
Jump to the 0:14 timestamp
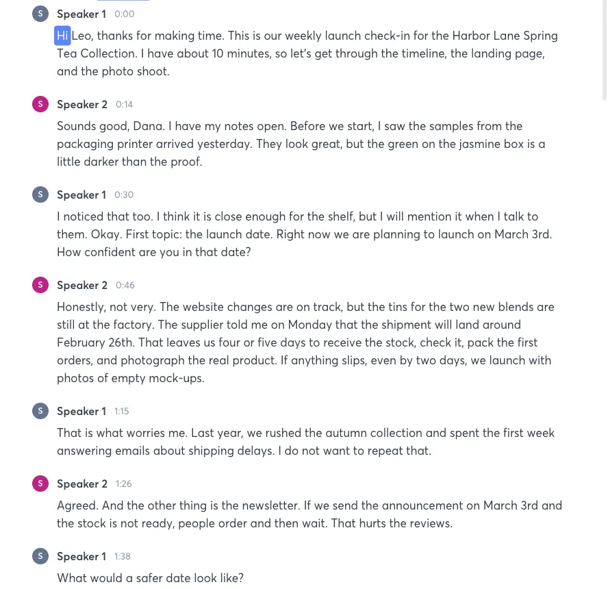pyautogui.click(x=124, y=104)
